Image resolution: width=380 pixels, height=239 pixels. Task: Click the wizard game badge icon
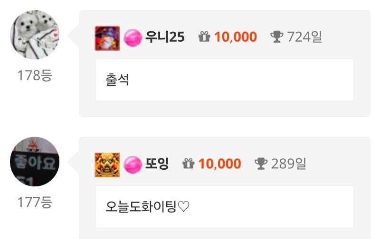coord(107,38)
